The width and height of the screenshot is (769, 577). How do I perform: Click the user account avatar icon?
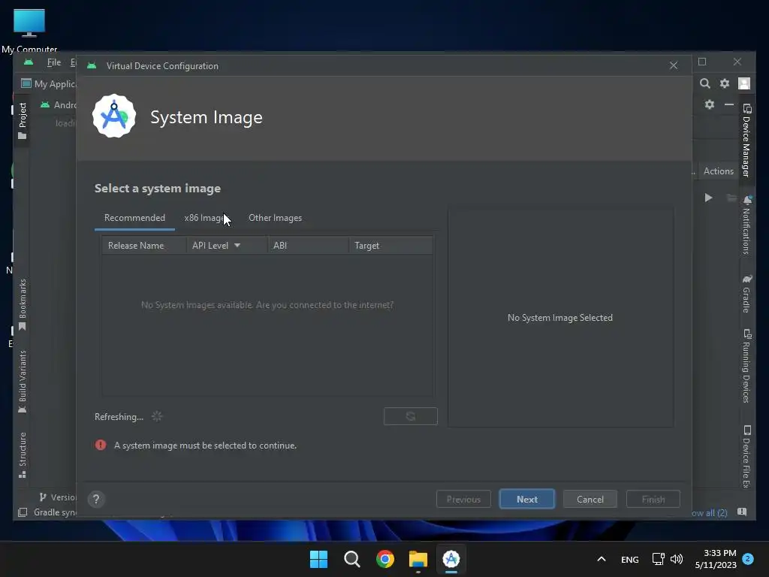[x=744, y=83]
